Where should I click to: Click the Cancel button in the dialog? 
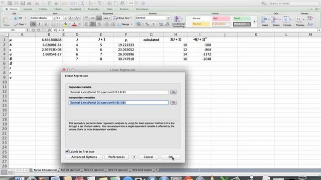[x=148, y=157]
